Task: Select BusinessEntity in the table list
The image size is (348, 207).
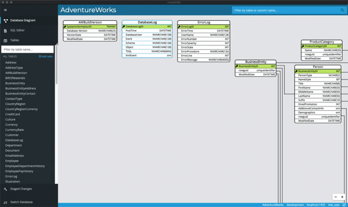Action: 15,83
